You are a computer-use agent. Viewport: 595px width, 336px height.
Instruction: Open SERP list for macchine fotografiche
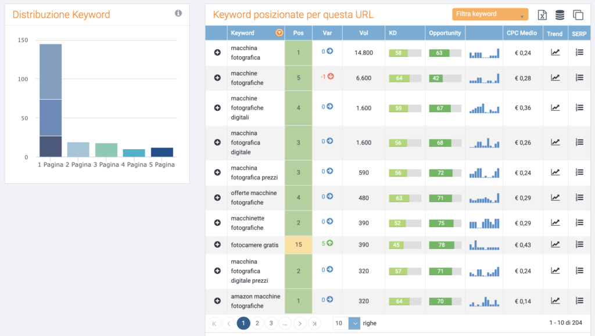coord(579,78)
